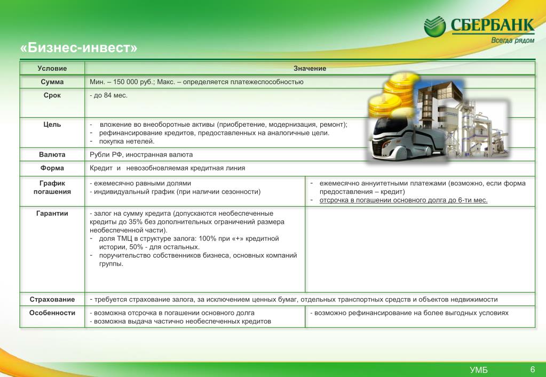Click "возможна выдача частично необеспеченных кредитов"

[180, 322]
